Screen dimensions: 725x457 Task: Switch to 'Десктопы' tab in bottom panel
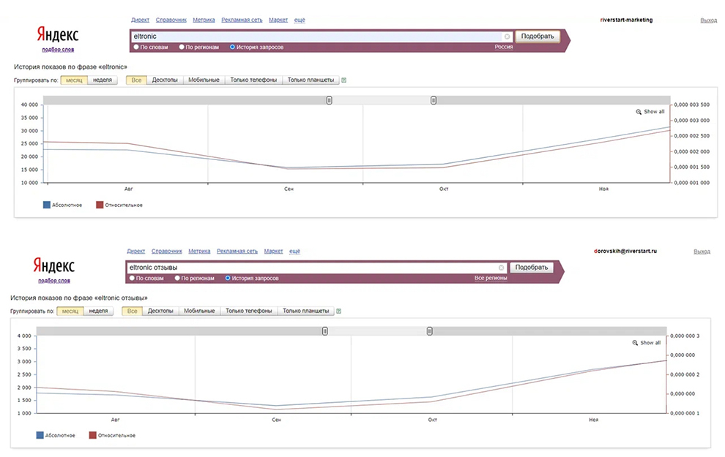pos(160,311)
